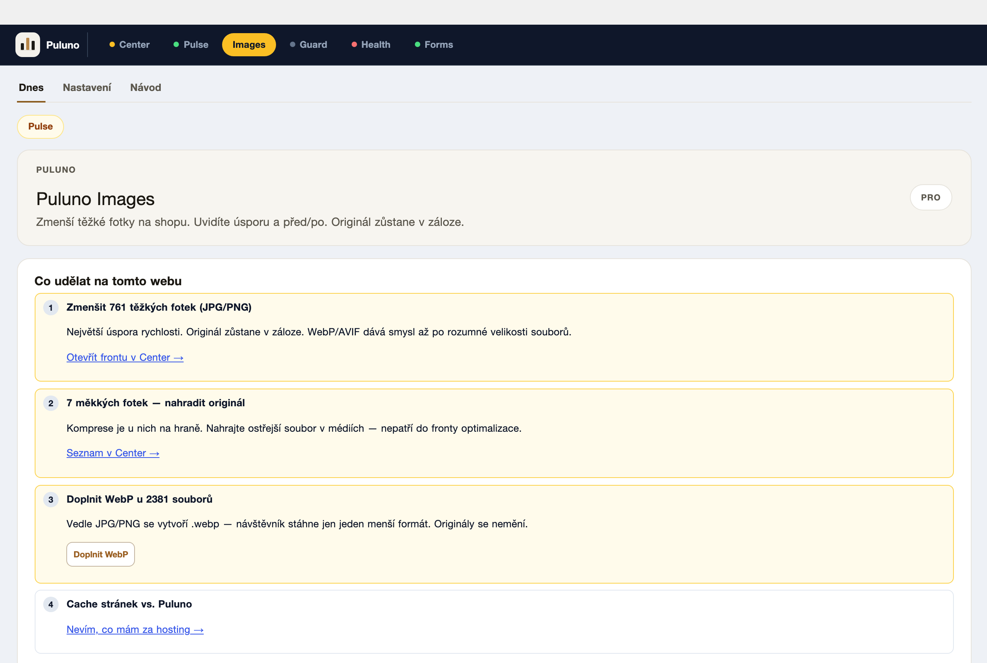Open the Forms module
The image size is (987, 663).
point(434,44)
